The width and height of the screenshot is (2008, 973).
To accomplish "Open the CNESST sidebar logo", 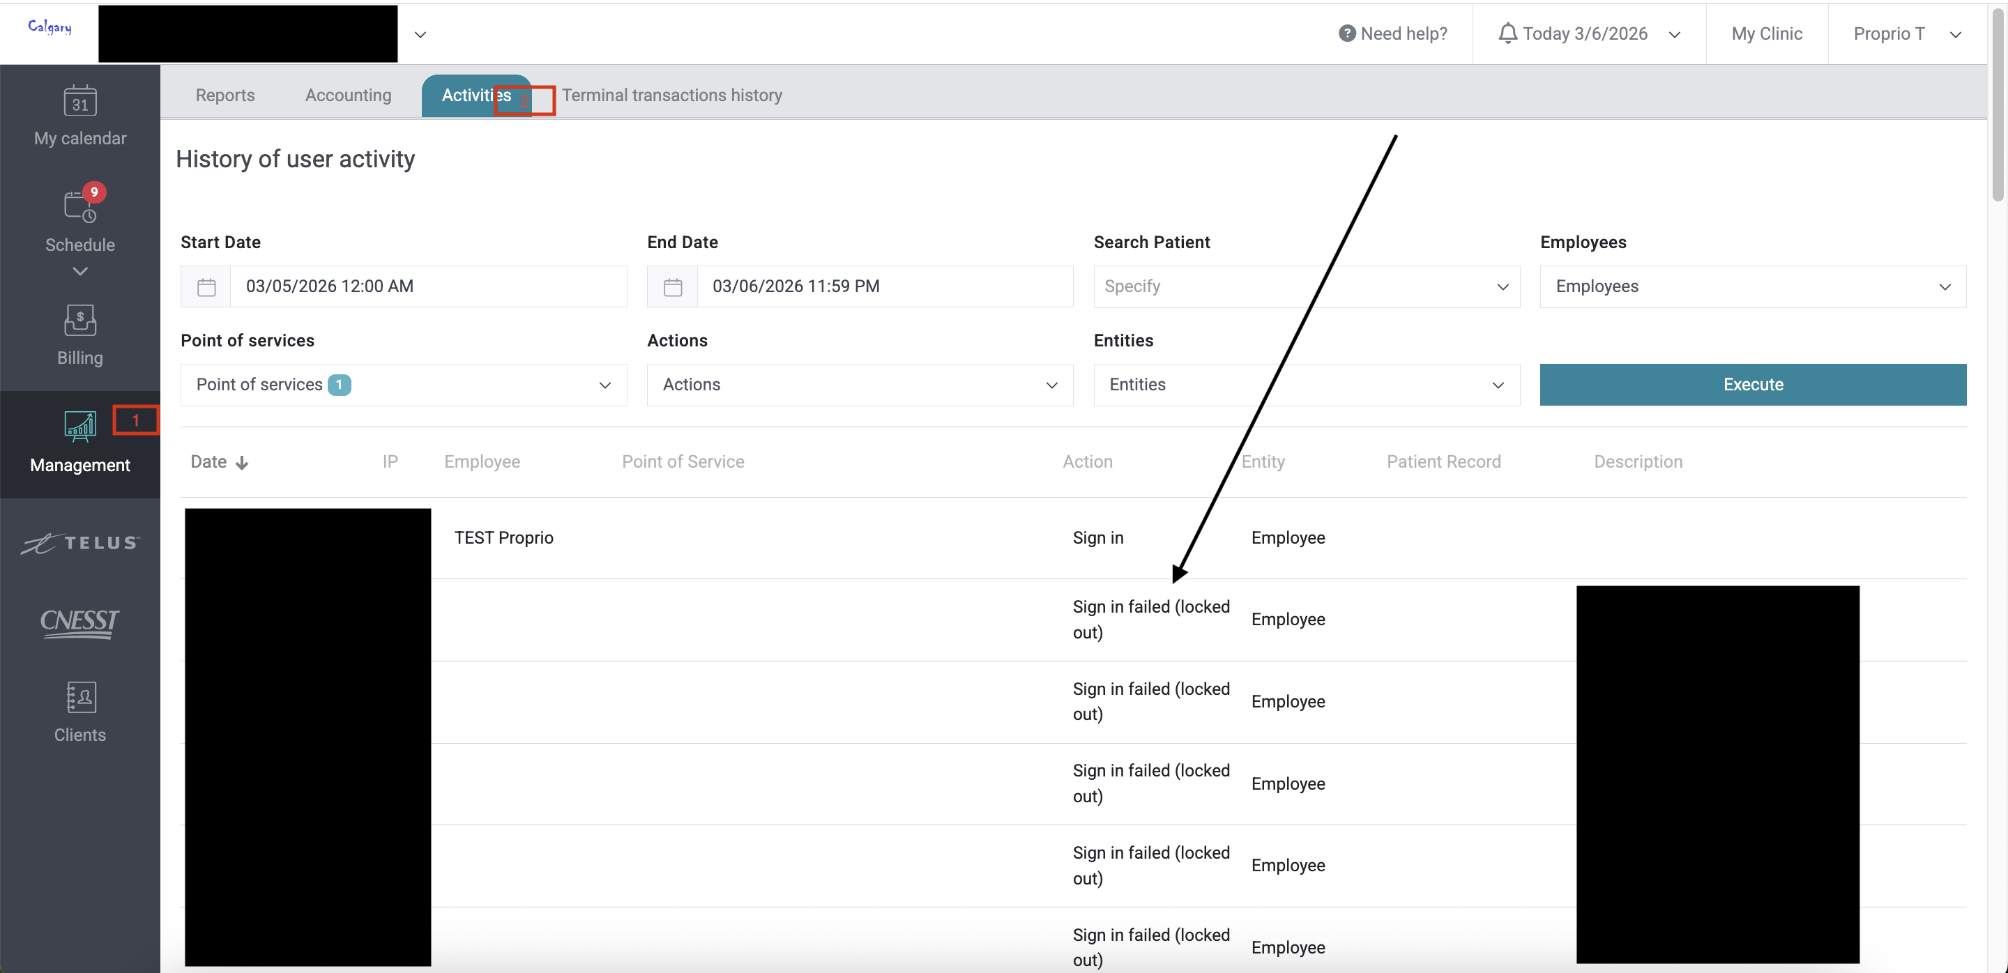I will coord(79,622).
